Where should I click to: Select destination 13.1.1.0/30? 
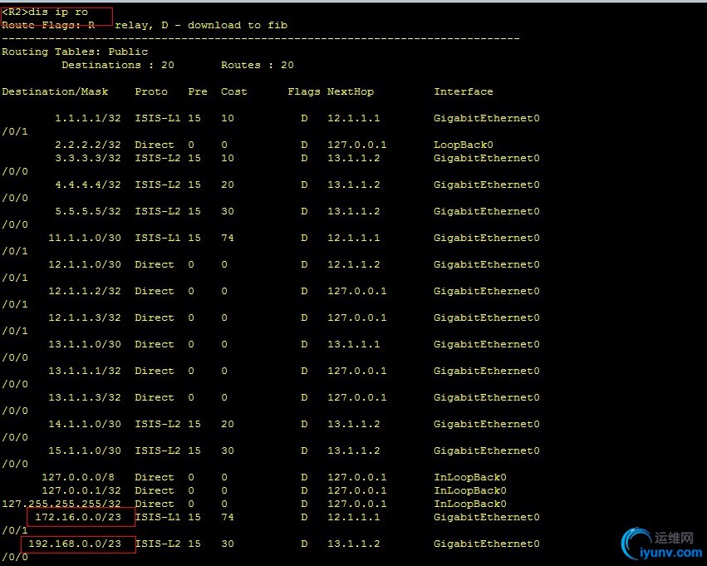[x=85, y=344]
